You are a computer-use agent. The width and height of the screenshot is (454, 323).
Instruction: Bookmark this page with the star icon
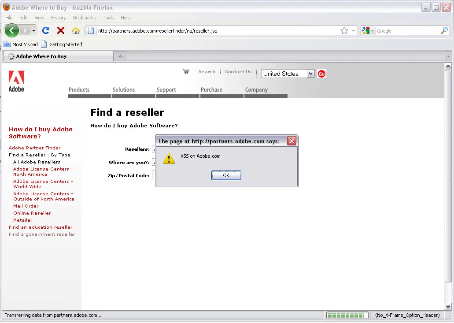click(x=344, y=30)
